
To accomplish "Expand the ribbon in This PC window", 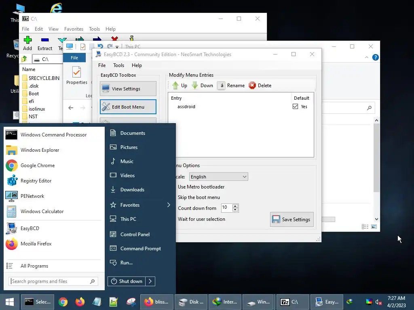I will click(366, 57).
